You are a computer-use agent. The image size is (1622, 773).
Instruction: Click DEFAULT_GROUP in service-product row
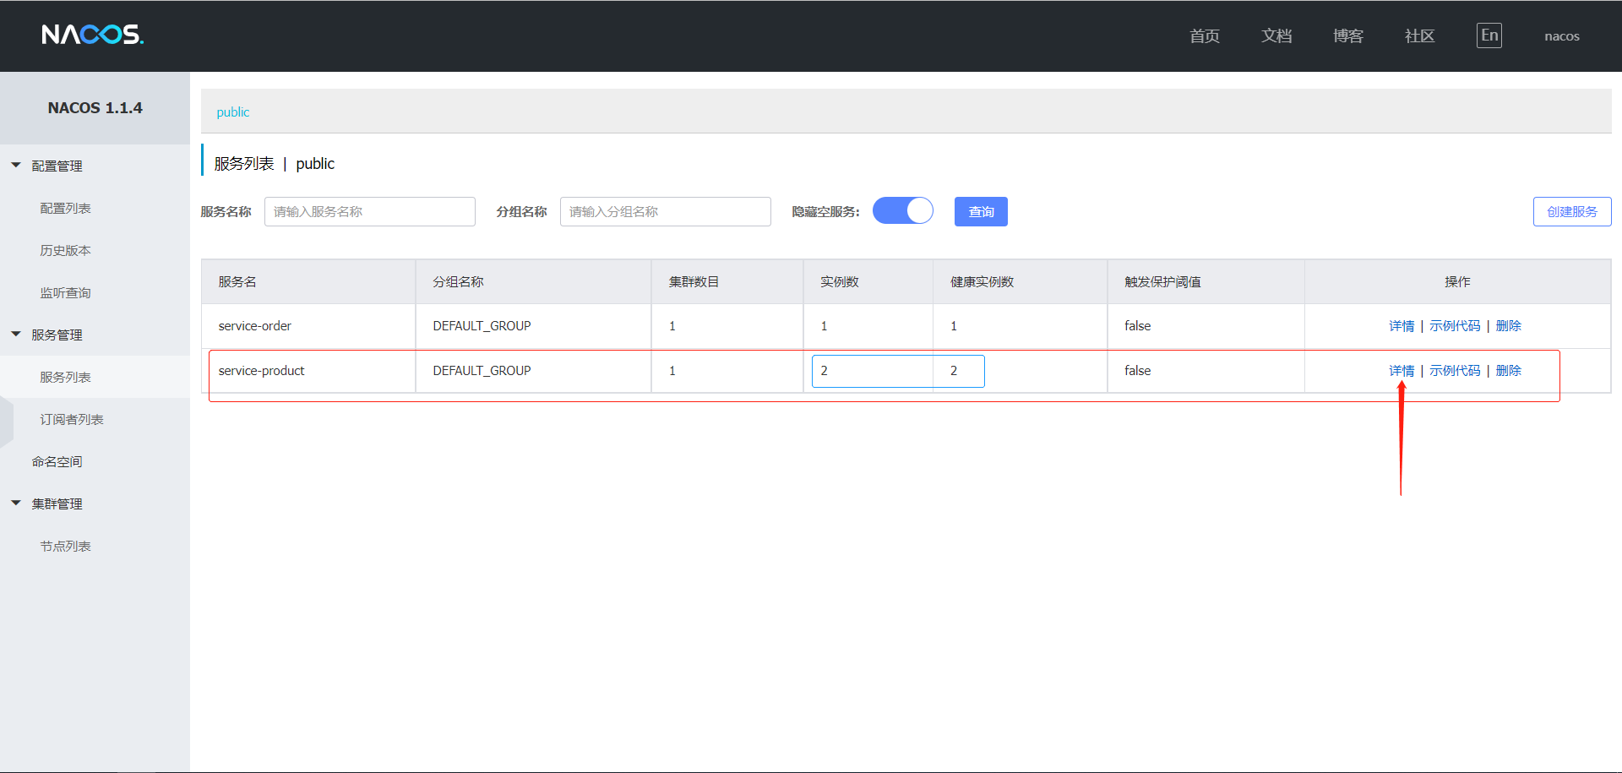point(482,371)
